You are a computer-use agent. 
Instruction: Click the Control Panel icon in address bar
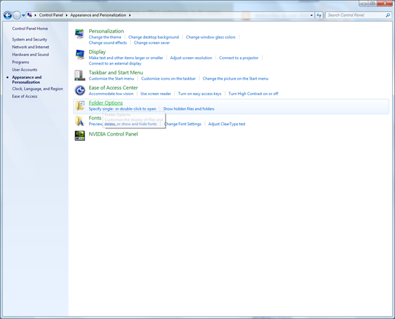tap(30, 15)
